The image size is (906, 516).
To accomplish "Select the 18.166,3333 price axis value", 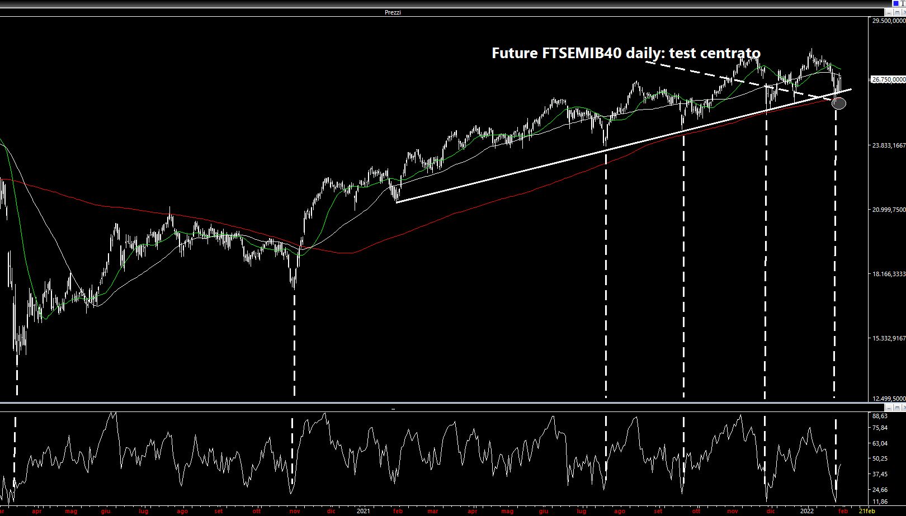I will point(889,274).
